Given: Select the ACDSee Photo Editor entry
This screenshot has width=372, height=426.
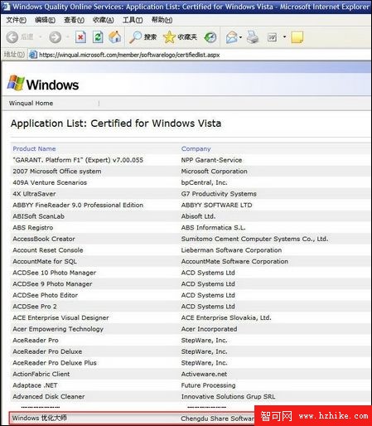Looking at the screenshot, I should click(x=45, y=295).
